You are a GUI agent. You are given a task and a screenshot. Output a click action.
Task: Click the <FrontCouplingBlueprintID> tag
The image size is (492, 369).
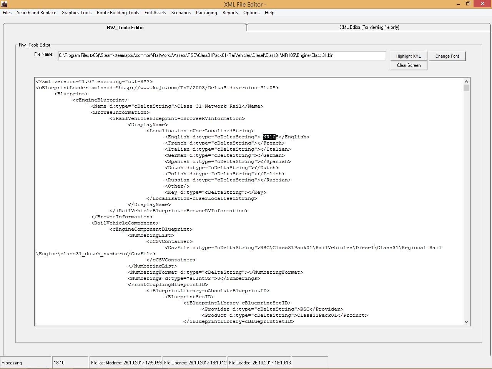(168, 284)
